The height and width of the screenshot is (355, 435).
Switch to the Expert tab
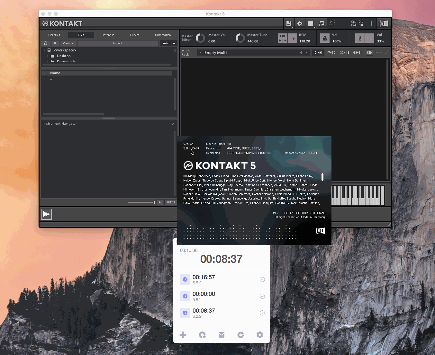pos(135,35)
